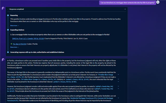The width and height of the screenshot is (166, 103).
Task: Expand chevron on line ending 'reiterated that the legal'
Action: coord(118,79)
